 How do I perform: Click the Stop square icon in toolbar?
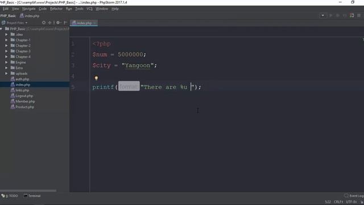click(x=359, y=15)
